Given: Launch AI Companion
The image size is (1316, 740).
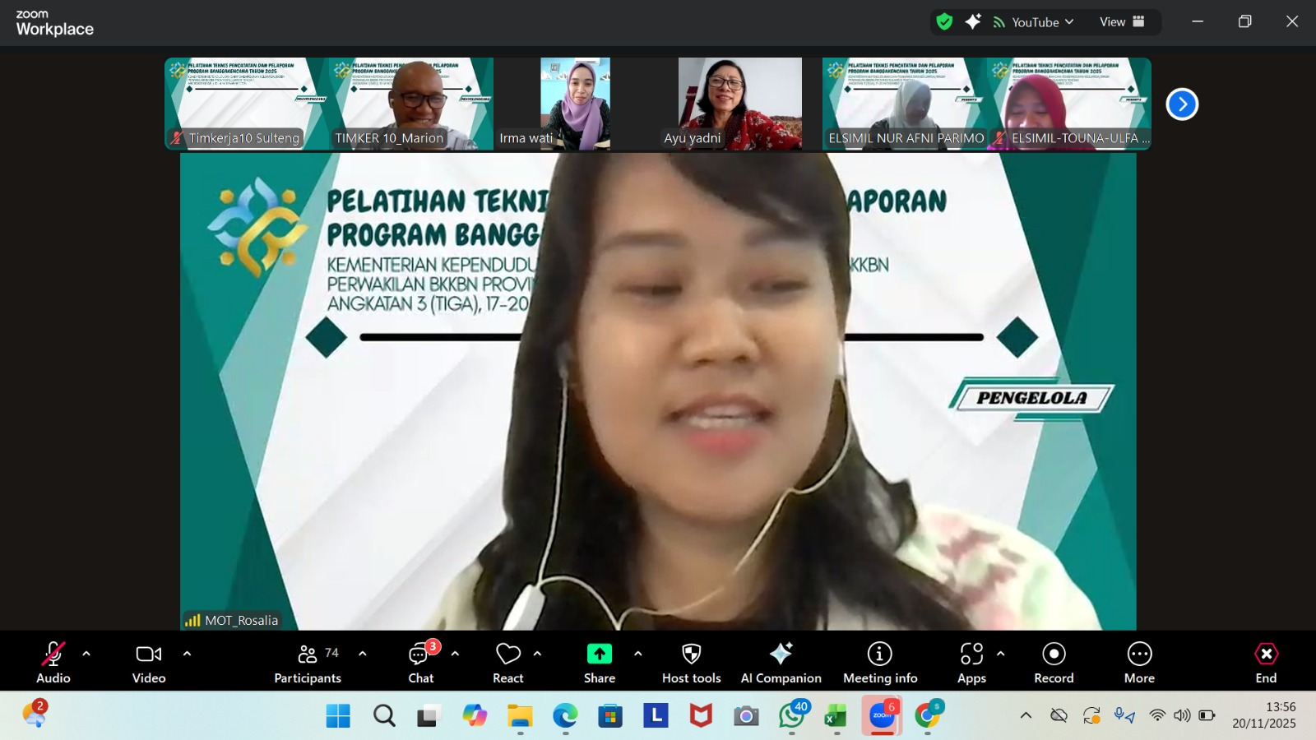Looking at the screenshot, I should 781,663.
